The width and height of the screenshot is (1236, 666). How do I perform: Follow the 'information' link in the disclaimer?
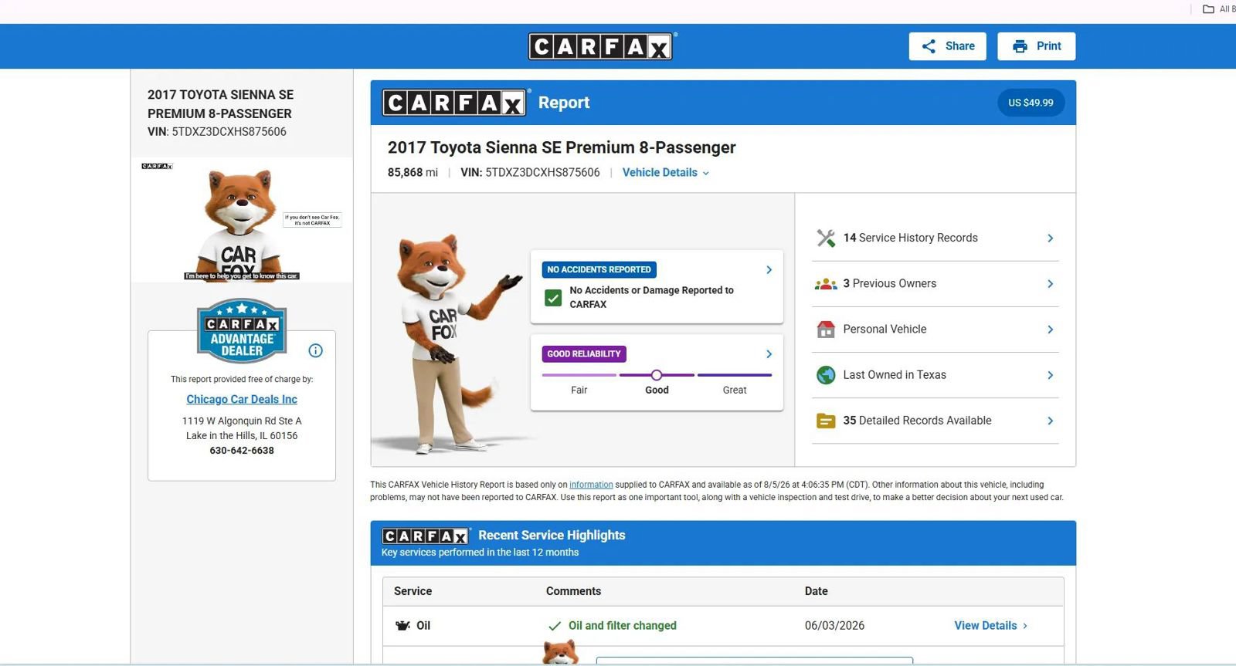click(591, 485)
